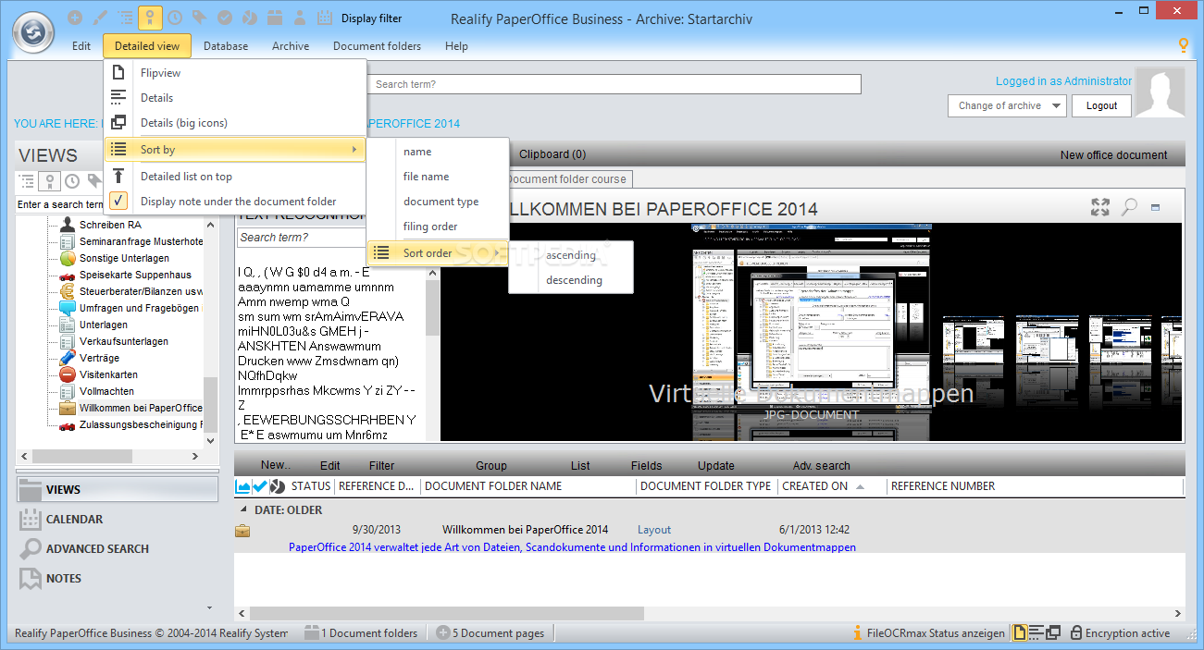Choose Details (big icons) option
Viewport: 1204px width, 650px height.
pyautogui.click(x=235, y=122)
